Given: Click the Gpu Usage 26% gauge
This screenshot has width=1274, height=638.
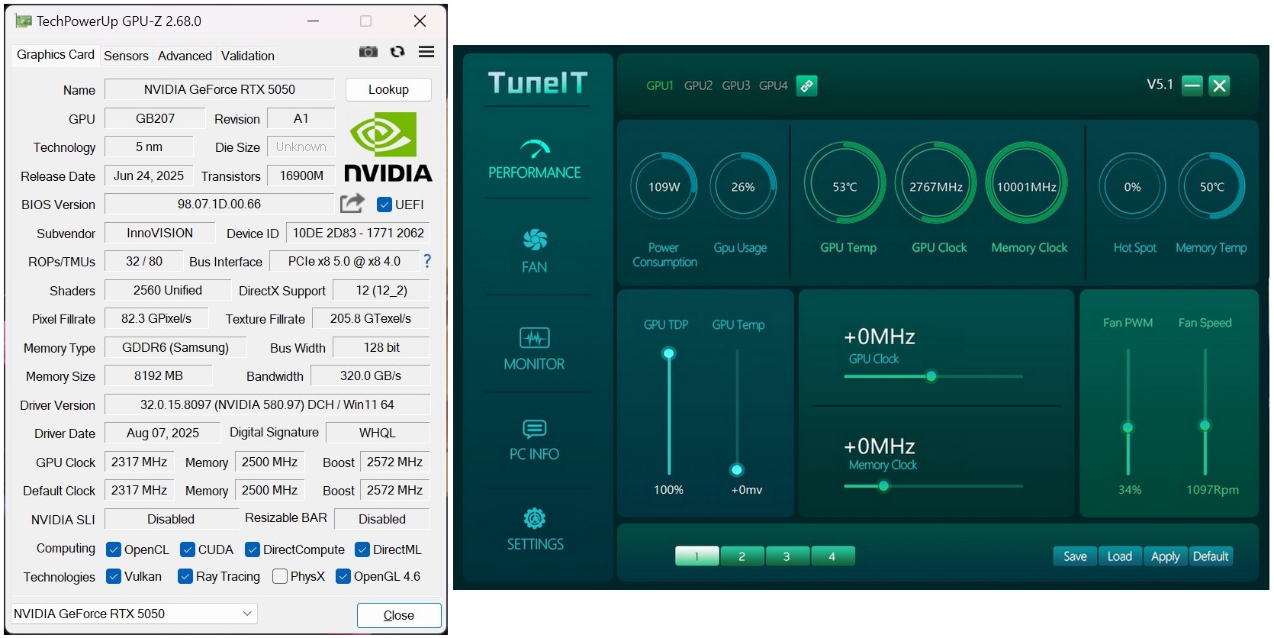Looking at the screenshot, I should [x=743, y=186].
